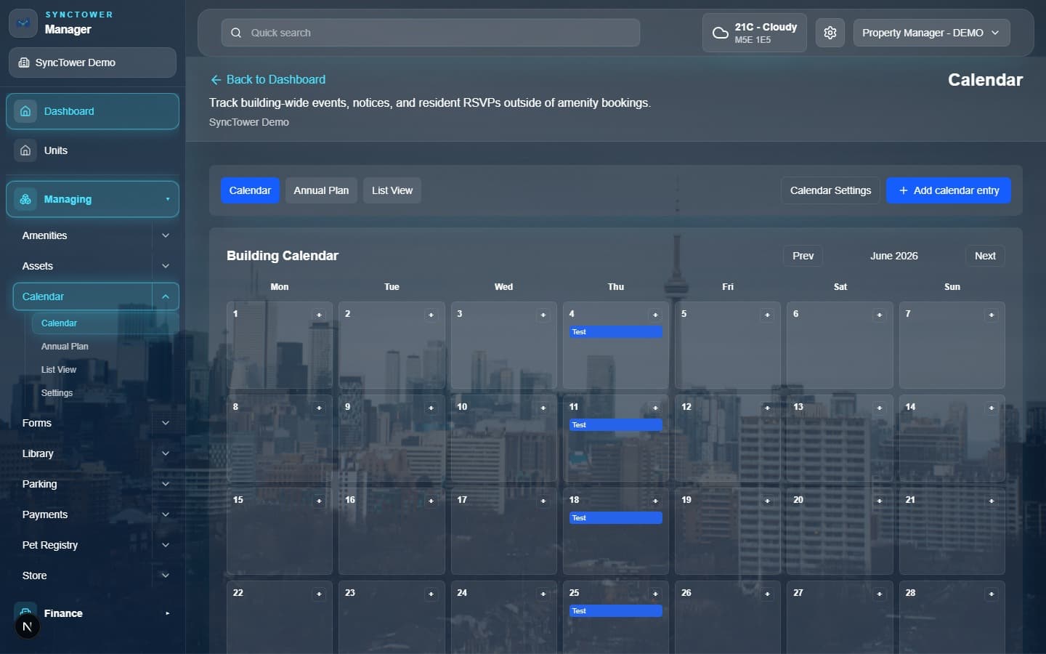
Task: Add entry with plus on June 25
Action: [x=655, y=594]
